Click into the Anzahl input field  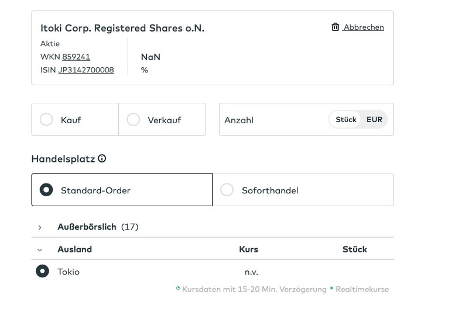272,120
